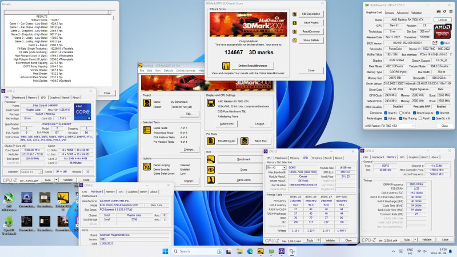
Task: Open the Slot #2 dropdown in CPU-Z SPD
Action: 276,167
